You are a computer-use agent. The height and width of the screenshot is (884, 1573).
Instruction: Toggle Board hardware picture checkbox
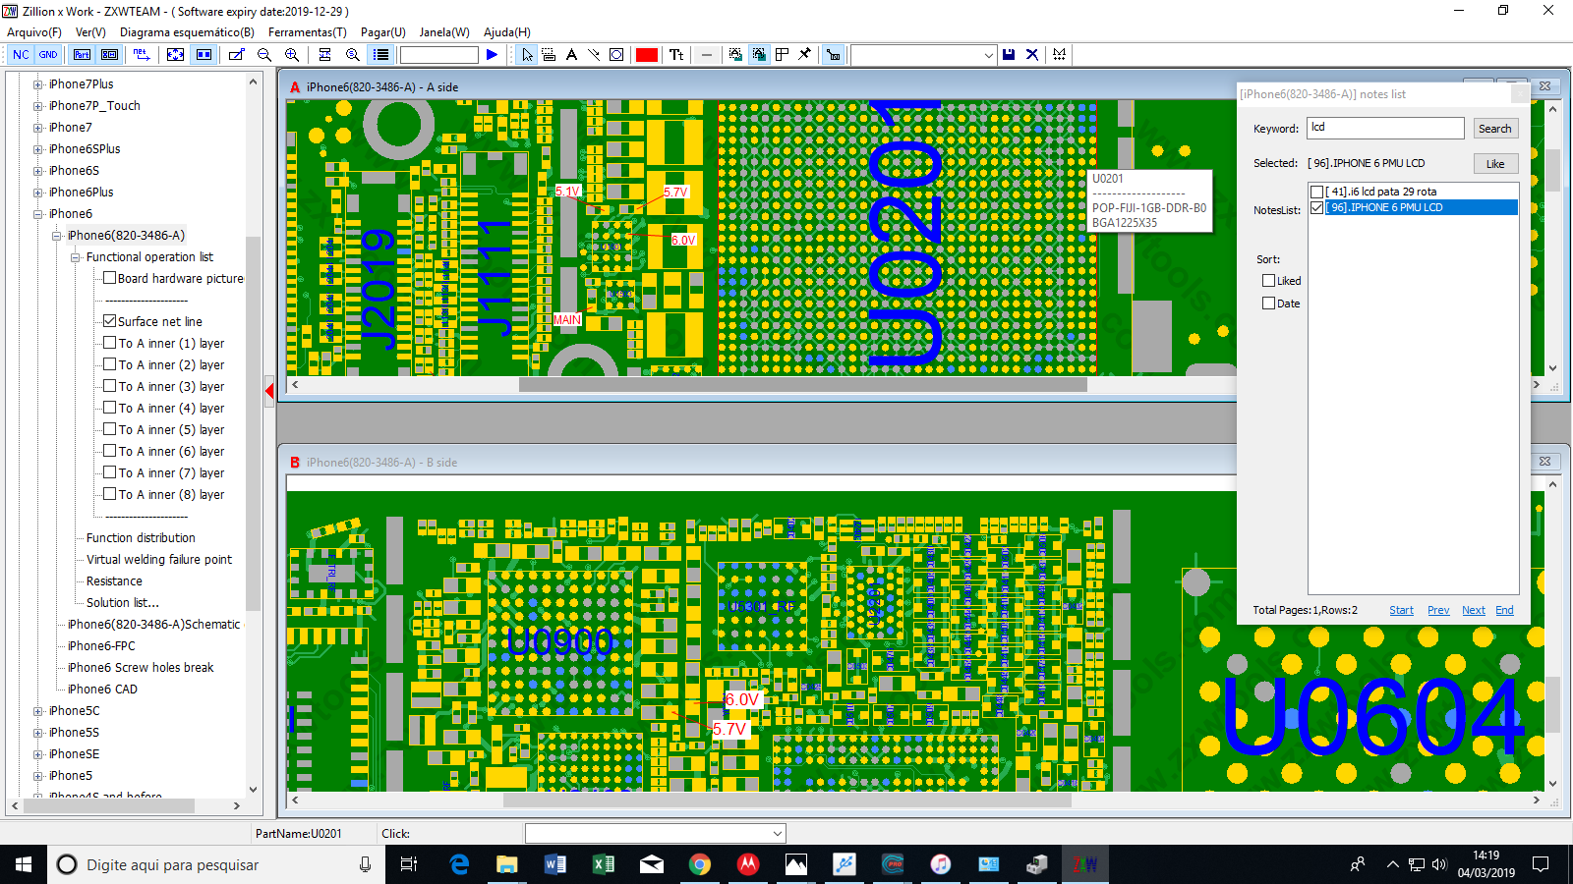click(x=110, y=278)
